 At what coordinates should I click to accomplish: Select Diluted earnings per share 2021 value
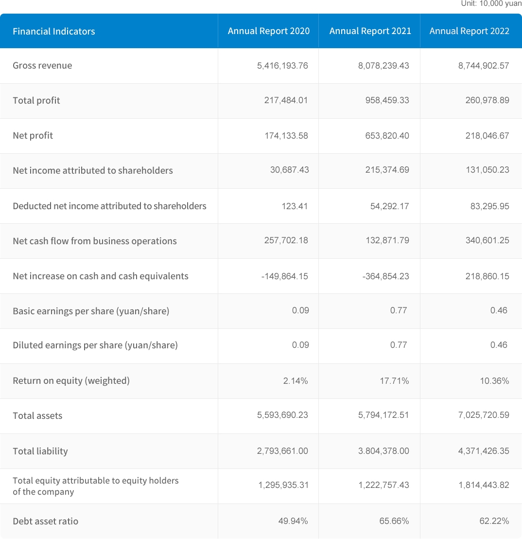coord(398,345)
